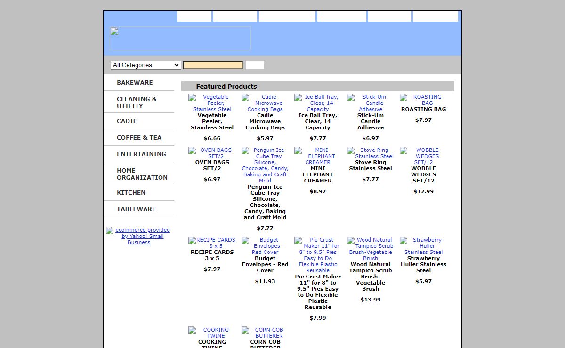This screenshot has width=565, height=348.
Task: Click the broken site logo image
Action: 180,39
